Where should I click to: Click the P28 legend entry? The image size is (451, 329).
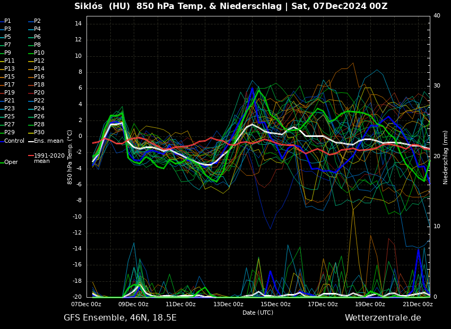tap(39, 125)
